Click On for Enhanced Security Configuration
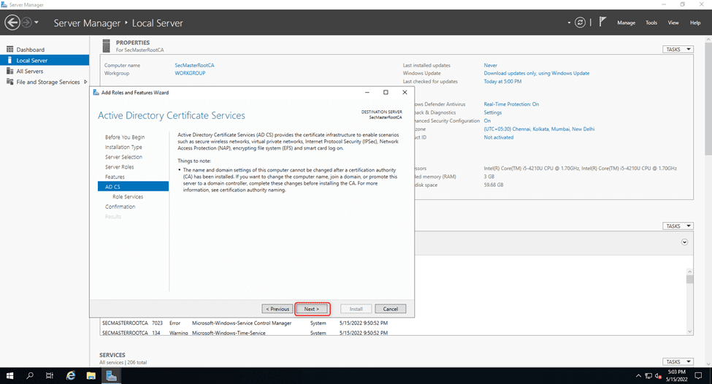 click(x=487, y=121)
